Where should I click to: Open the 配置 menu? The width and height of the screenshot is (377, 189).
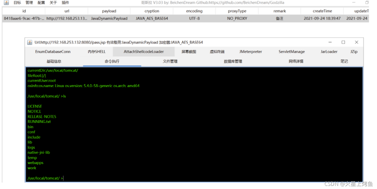41,3
